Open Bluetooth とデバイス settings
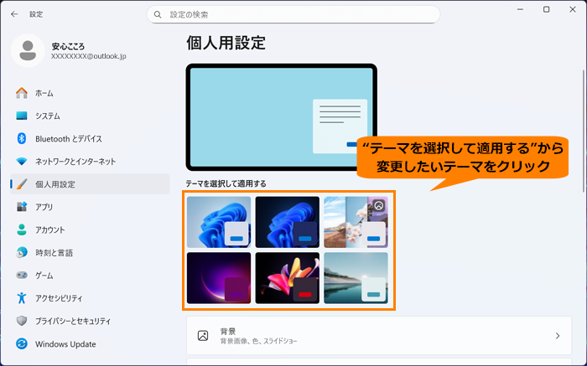 pos(90,139)
